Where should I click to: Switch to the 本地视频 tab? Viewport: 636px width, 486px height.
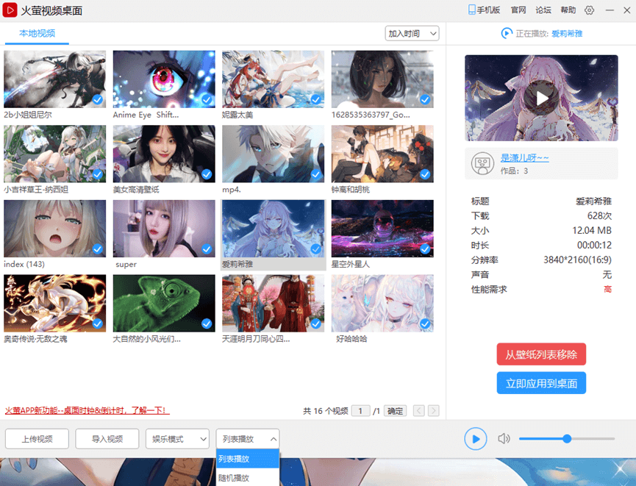[x=37, y=34]
